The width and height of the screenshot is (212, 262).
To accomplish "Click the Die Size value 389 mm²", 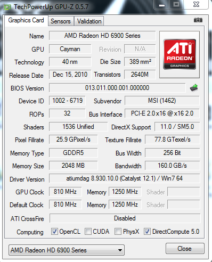I will 140,62.
